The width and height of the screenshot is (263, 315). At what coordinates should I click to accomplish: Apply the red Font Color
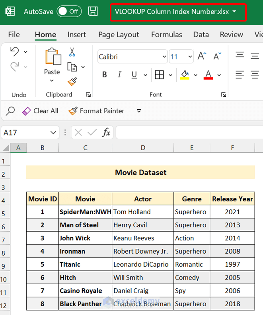tap(208, 75)
